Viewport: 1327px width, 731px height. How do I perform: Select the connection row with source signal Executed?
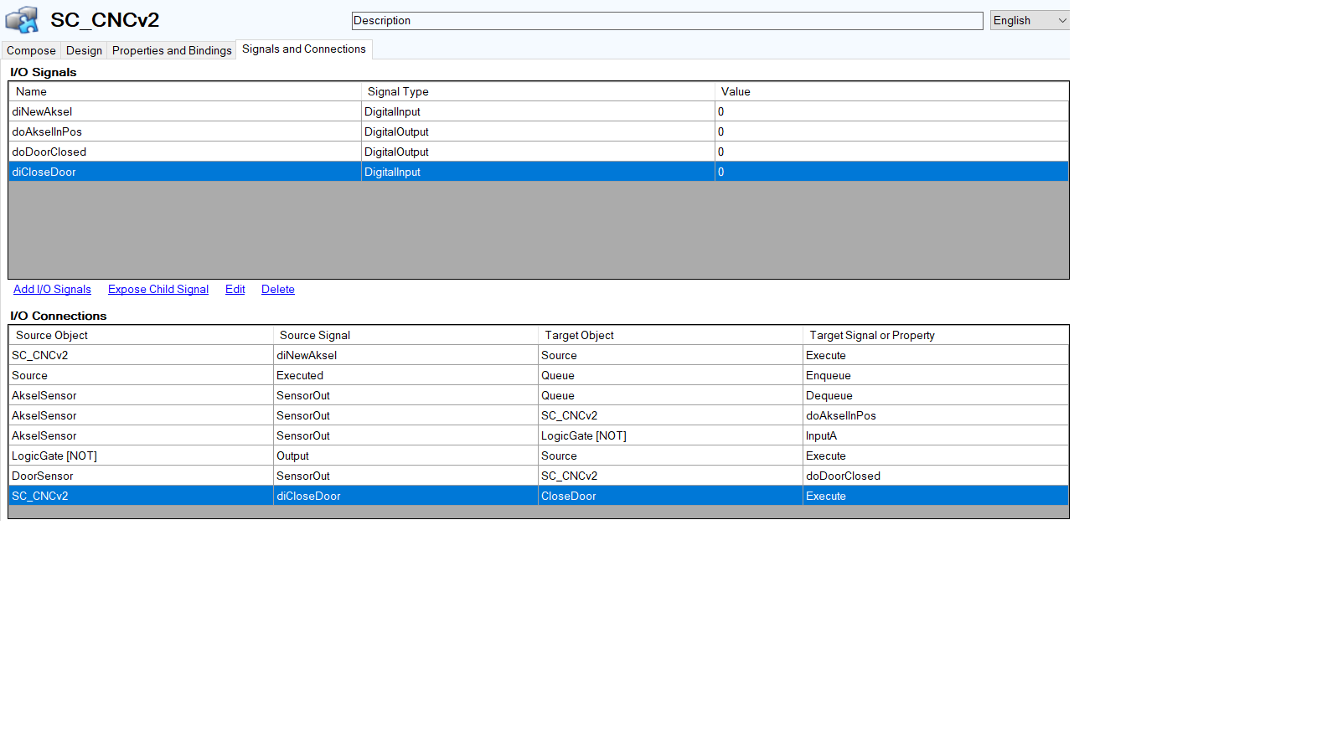(539, 375)
